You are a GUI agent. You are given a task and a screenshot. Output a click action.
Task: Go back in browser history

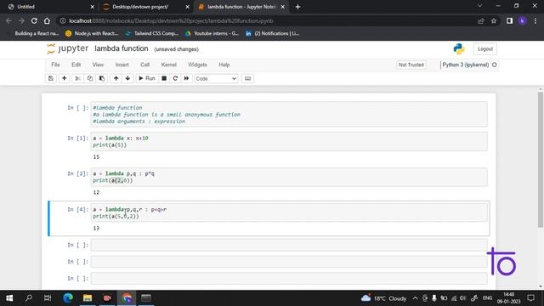coord(8,20)
